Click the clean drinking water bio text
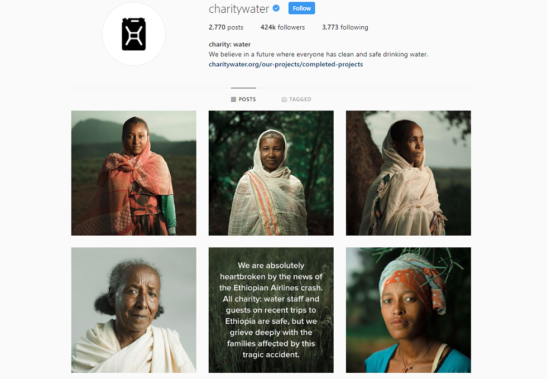The image size is (547, 379). pos(318,55)
